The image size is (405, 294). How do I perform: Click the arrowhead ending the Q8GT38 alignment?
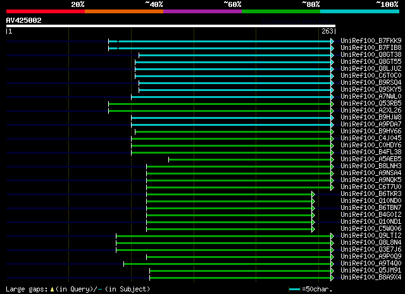(x=332, y=55)
